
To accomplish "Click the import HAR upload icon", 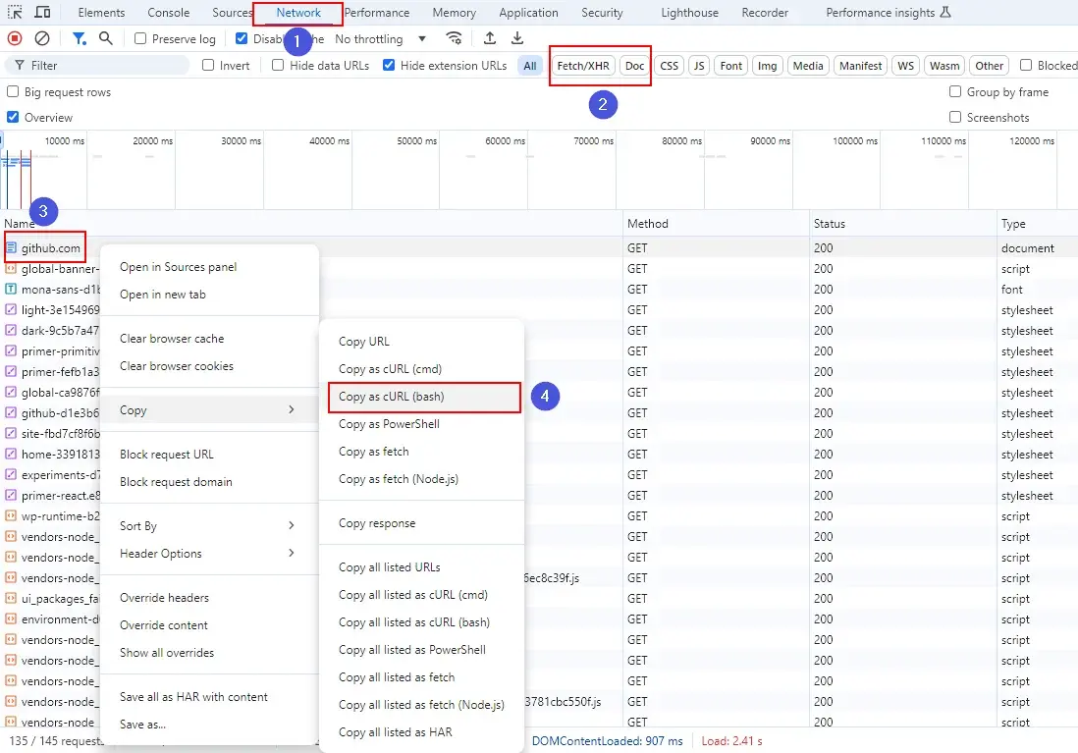I will (x=490, y=38).
